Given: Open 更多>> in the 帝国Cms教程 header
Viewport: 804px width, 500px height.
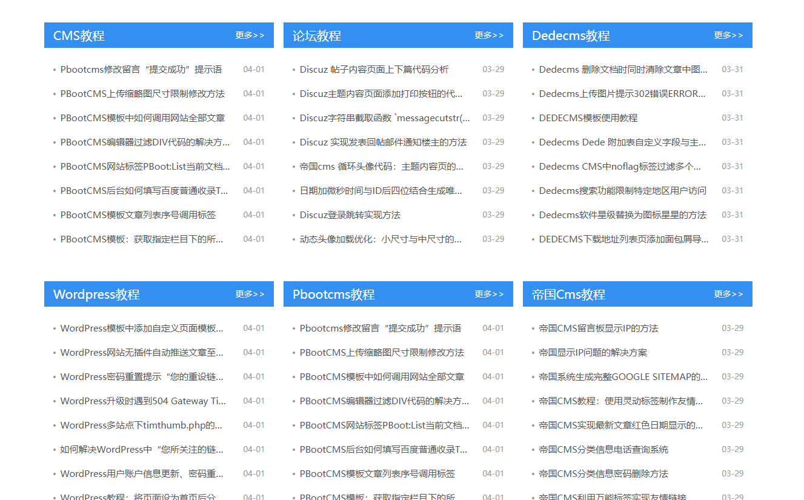Looking at the screenshot, I should (728, 294).
